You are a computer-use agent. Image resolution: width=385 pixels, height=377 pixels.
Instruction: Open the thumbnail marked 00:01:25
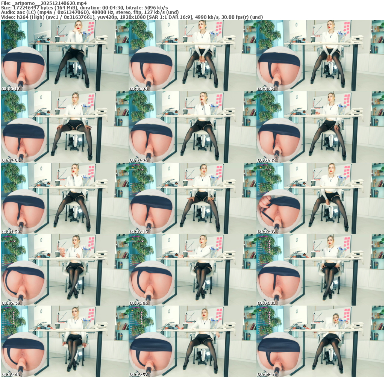[x=192, y=127]
